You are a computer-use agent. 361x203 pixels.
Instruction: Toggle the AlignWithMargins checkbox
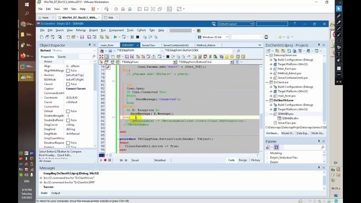68,70
